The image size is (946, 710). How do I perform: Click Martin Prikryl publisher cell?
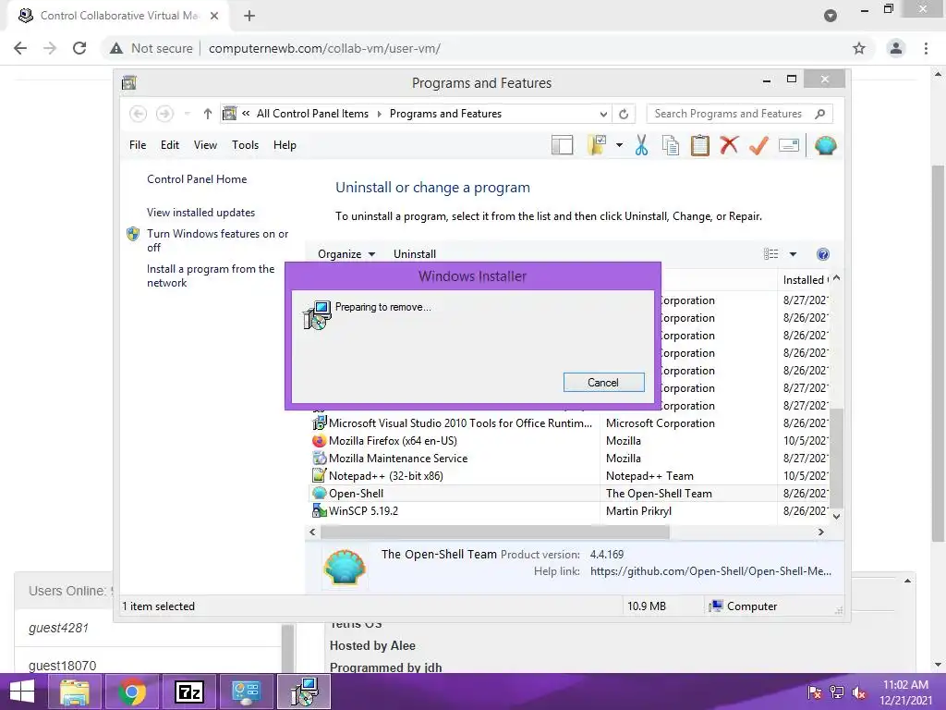638,510
